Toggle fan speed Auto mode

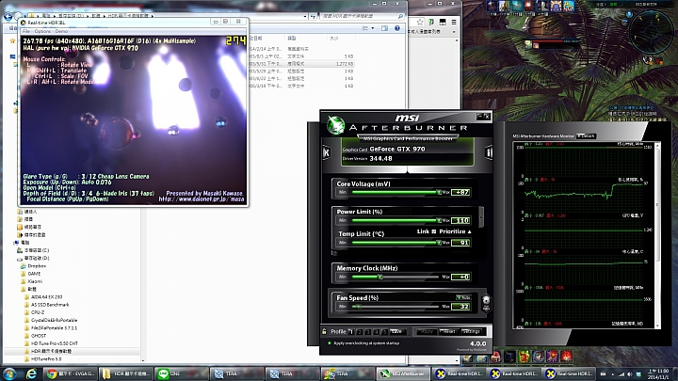[463, 297]
